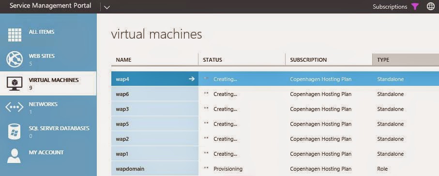Click Copenhagen Hosting Plan in wap3 row

(320, 109)
